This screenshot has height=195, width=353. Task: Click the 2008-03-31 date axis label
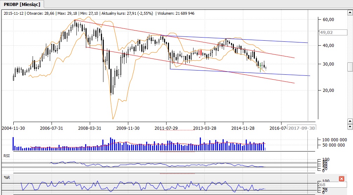[x=89, y=128]
